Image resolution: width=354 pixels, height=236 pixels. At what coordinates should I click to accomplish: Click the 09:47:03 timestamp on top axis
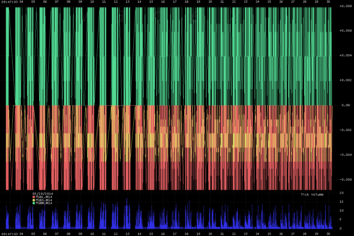(x=10, y=1)
